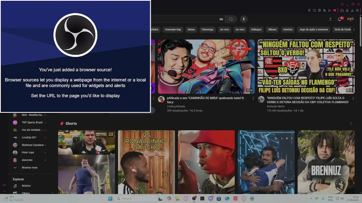The height and width of the screenshot is (203, 362).
Task: Select the Flamengo chip
Action: pyautogui.click(x=207, y=29)
